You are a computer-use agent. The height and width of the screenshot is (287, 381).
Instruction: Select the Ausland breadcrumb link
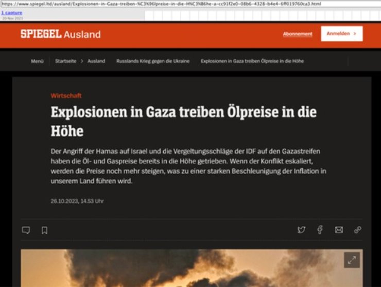[x=96, y=61]
